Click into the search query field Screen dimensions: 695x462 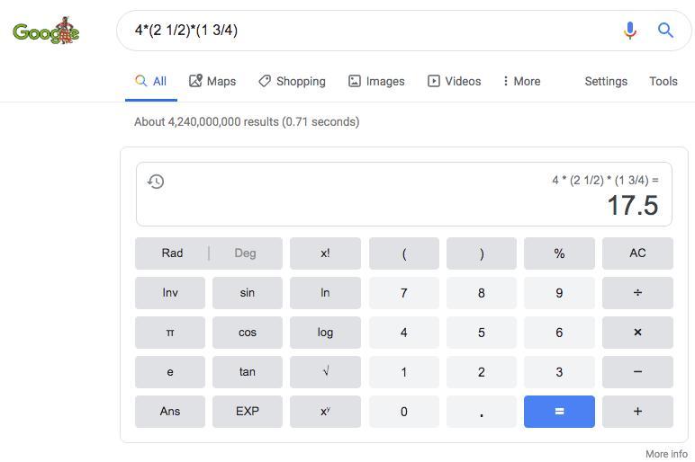tap(360, 31)
